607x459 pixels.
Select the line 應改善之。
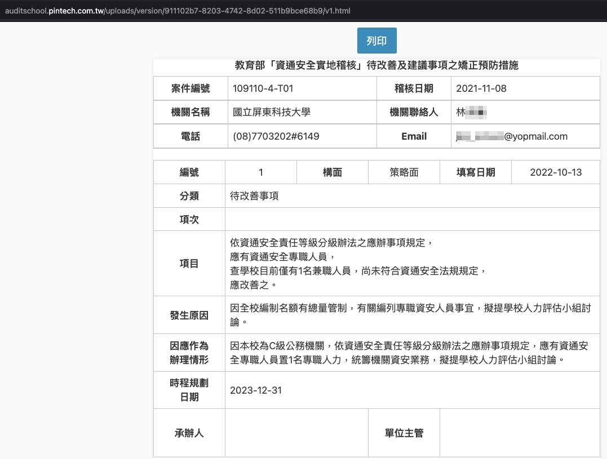(254, 285)
